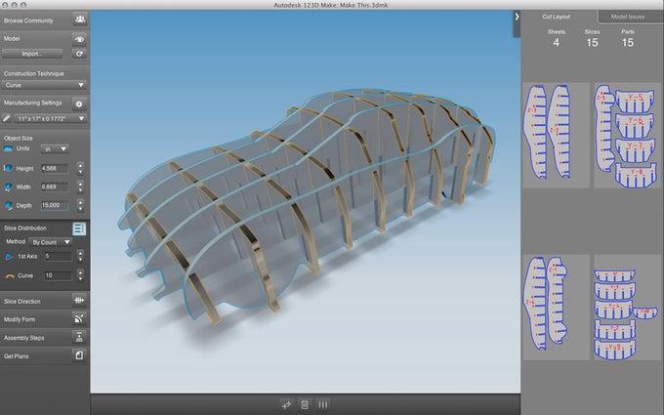This screenshot has width=664, height=415.
Task: Click the Slices count 15
Action: click(592, 42)
